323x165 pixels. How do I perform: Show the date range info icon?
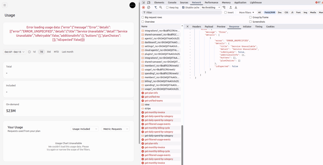(x=29, y=52)
